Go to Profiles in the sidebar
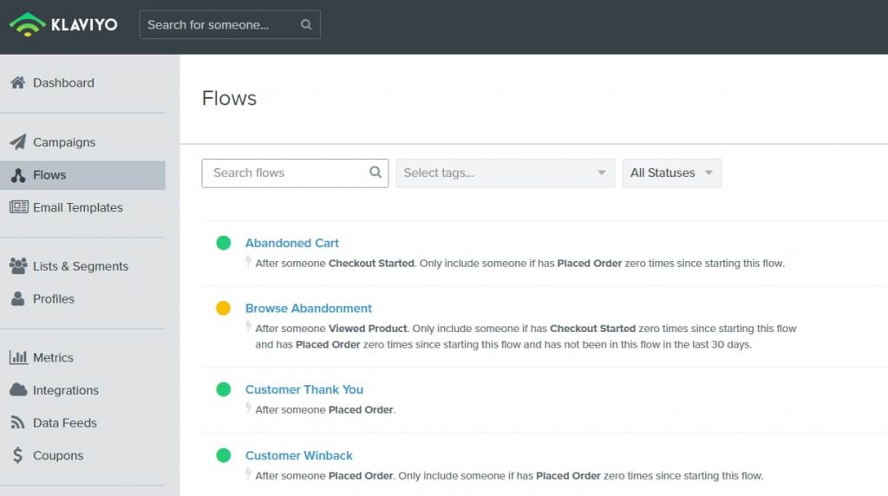 (x=53, y=298)
